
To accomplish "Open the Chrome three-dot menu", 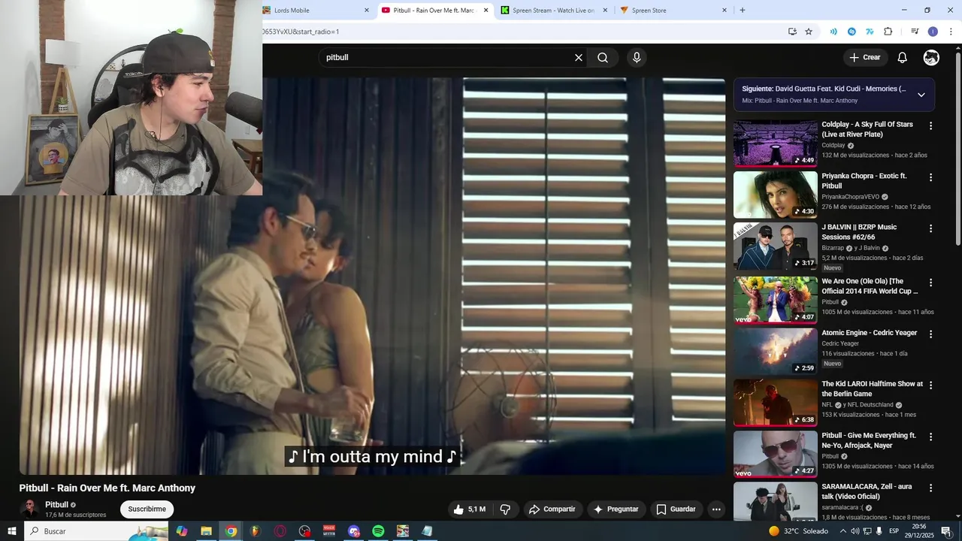I will tap(951, 32).
